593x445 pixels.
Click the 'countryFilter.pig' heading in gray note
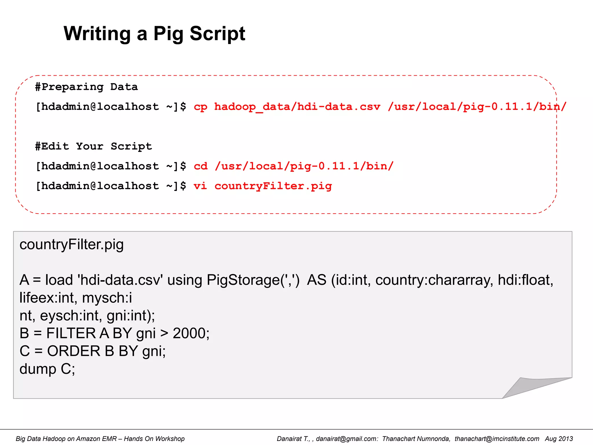pyautogui.click(x=72, y=245)
